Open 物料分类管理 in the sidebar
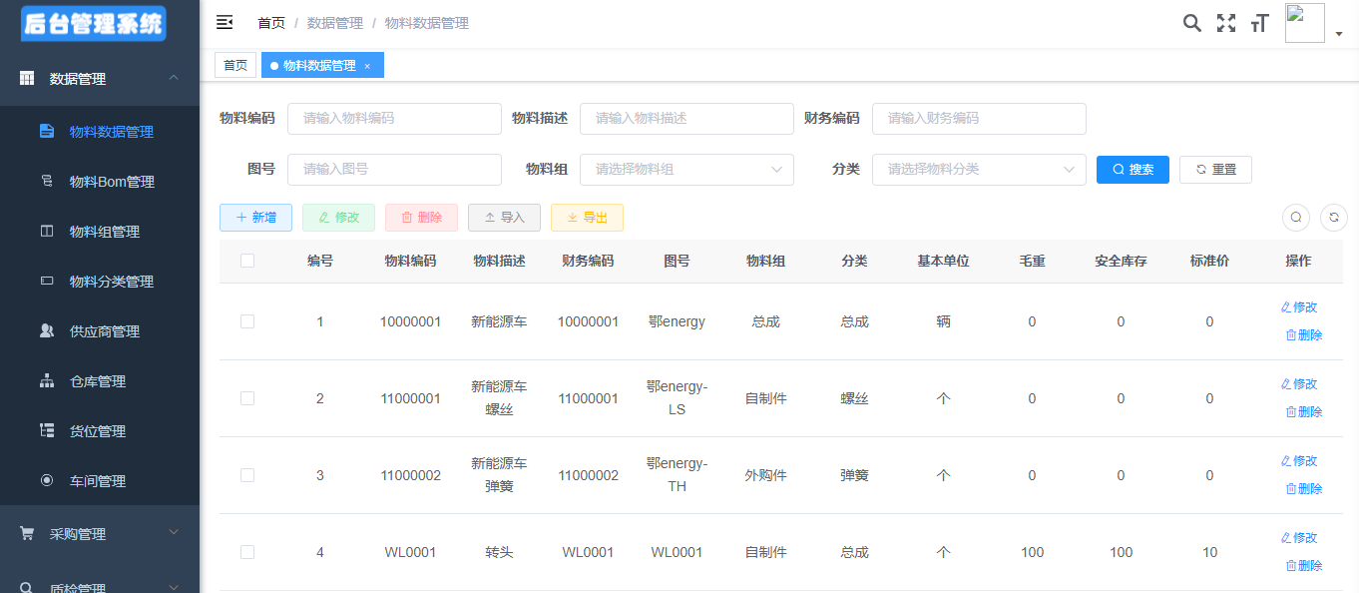 tap(100, 282)
